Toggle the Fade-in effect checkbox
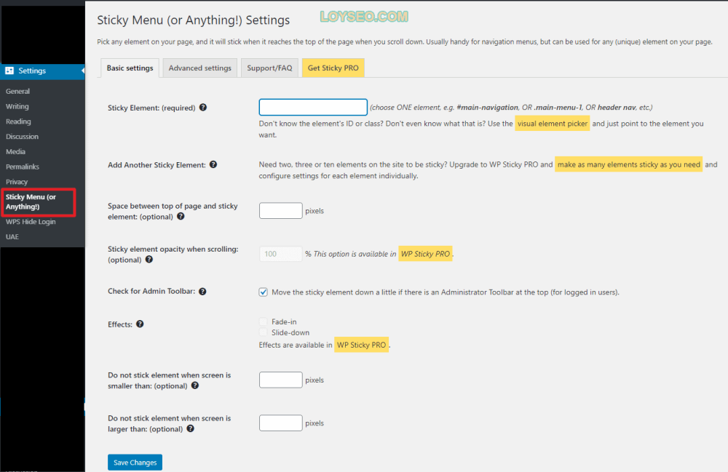 [264, 321]
